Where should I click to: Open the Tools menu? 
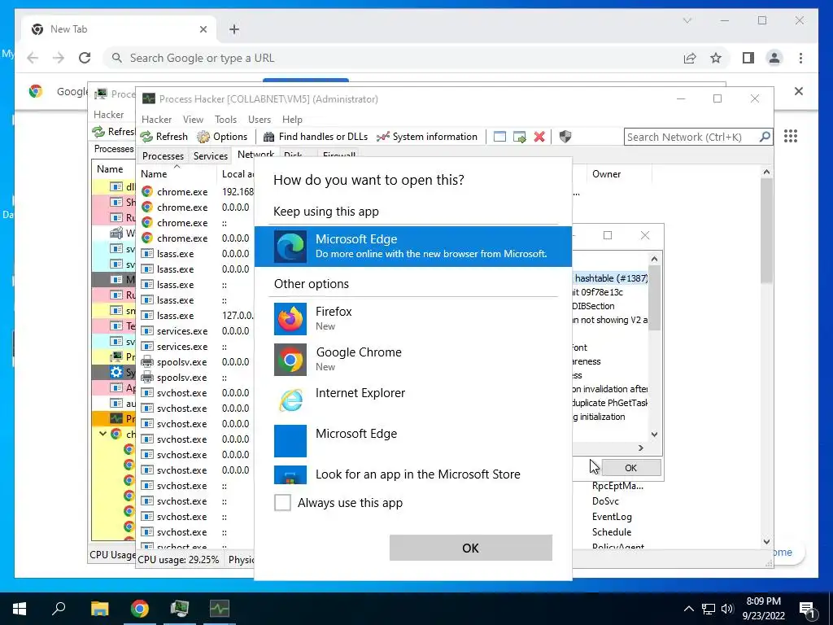point(226,120)
